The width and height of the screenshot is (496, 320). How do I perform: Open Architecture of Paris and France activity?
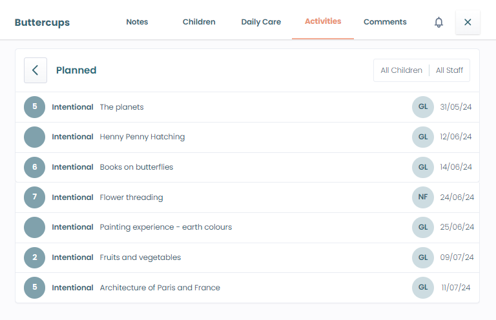click(x=160, y=288)
